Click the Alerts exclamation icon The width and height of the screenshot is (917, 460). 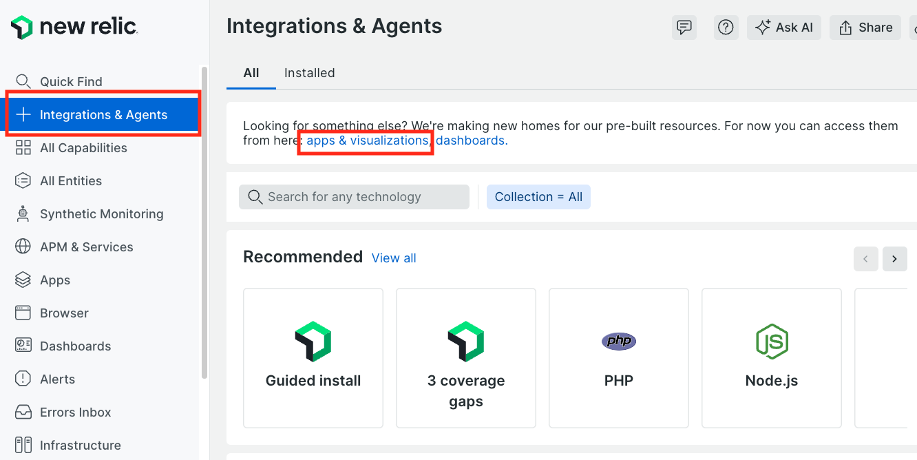coord(23,379)
